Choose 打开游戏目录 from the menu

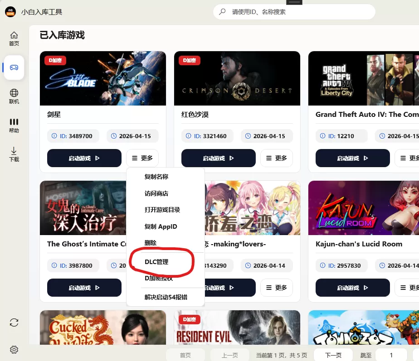(x=162, y=210)
